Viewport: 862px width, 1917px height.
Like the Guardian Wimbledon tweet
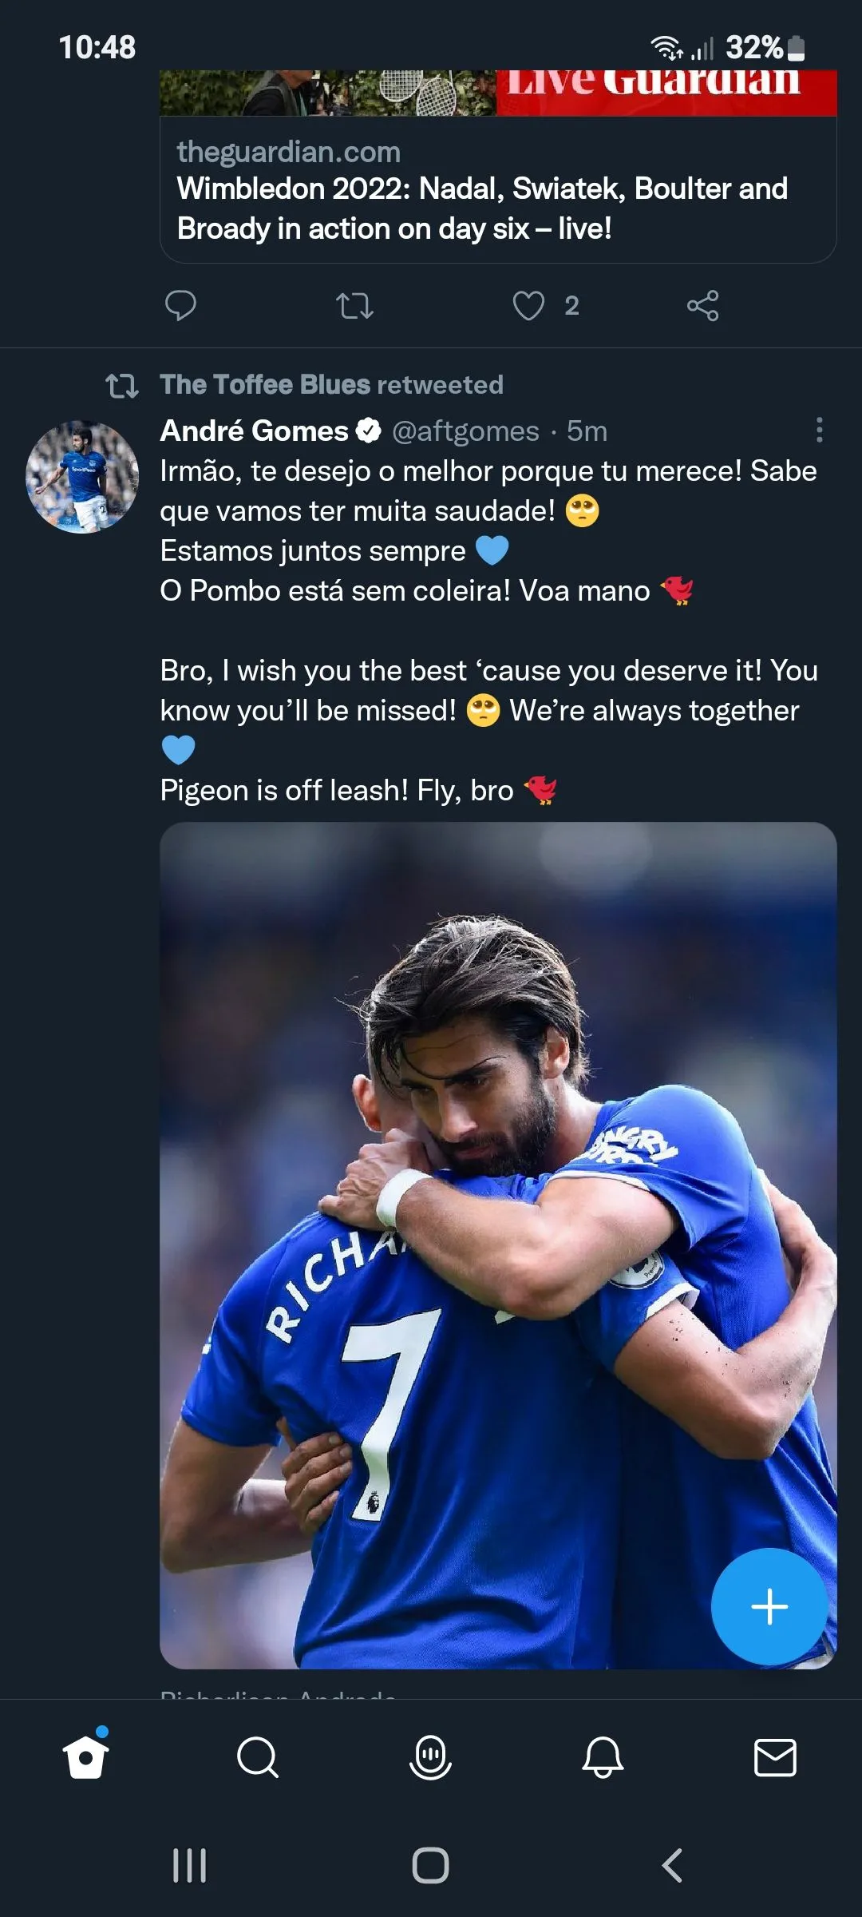(528, 305)
